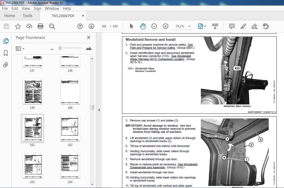
Task: Click the thumbnails scrollbar down arrow
Action: click(x=92, y=185)
